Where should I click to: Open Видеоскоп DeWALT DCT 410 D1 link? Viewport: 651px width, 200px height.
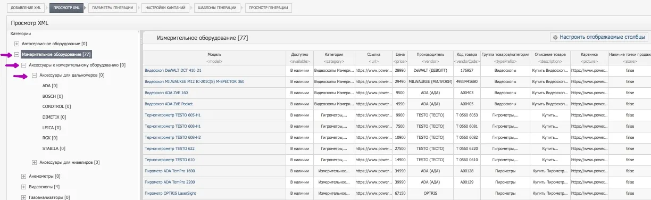click(x=173, y=70)
